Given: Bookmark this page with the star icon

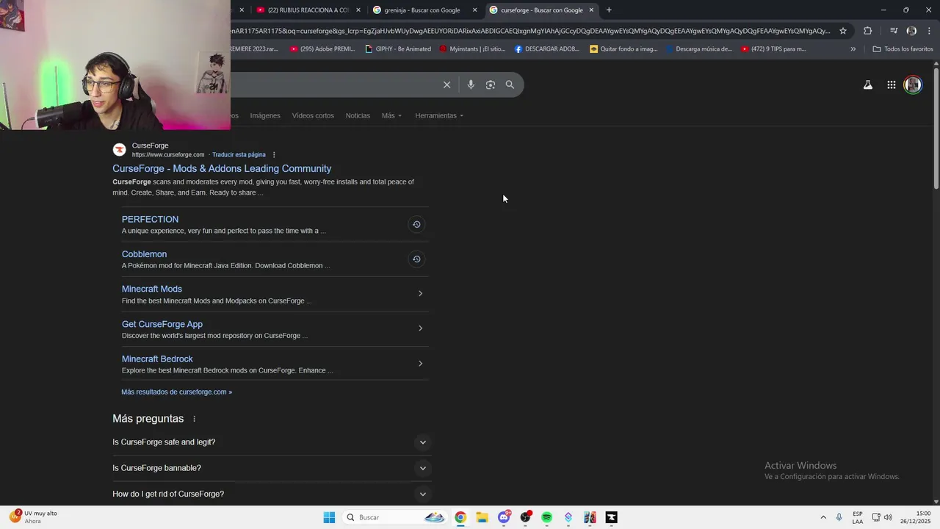Looking at the screenshot, I should (843, 31).
